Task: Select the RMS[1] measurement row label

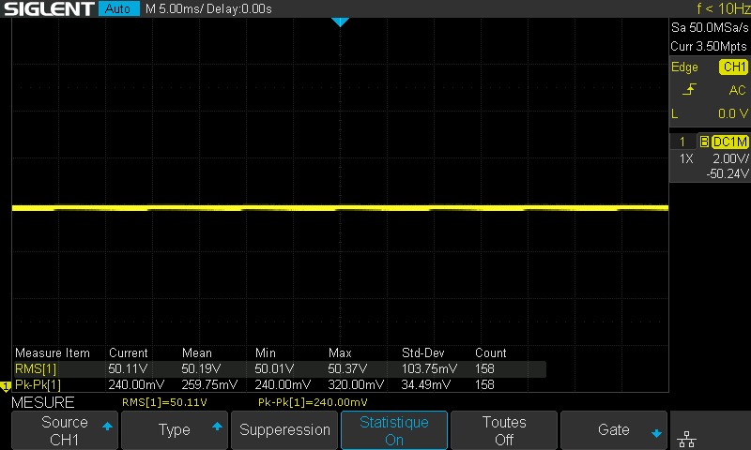Action: click(x=36, y=368)
